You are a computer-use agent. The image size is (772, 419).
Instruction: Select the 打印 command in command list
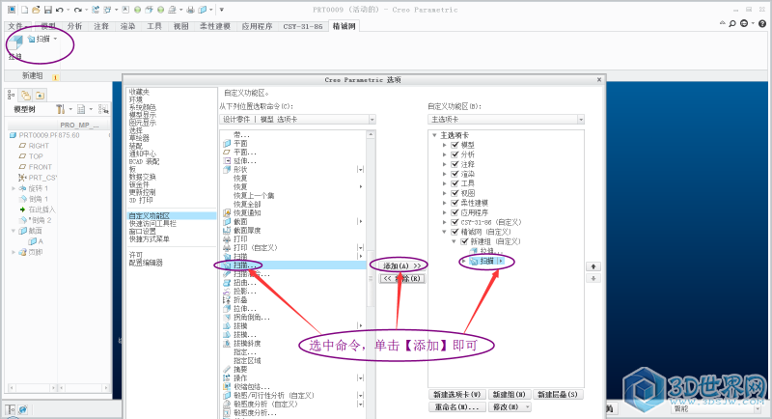pyautogui.click(x=235, y=238)
